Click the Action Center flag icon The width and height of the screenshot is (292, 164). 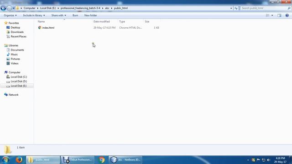(x=258, y=160)
